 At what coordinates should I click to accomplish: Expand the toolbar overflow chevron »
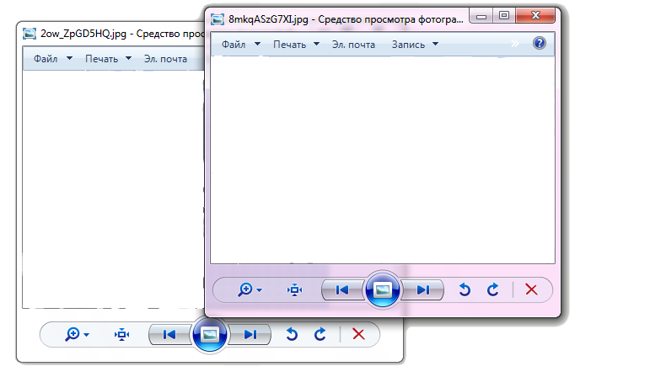pyautogui.click(x=515, y=44)
